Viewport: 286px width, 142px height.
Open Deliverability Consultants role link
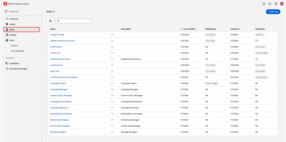(x=61, y=114)
